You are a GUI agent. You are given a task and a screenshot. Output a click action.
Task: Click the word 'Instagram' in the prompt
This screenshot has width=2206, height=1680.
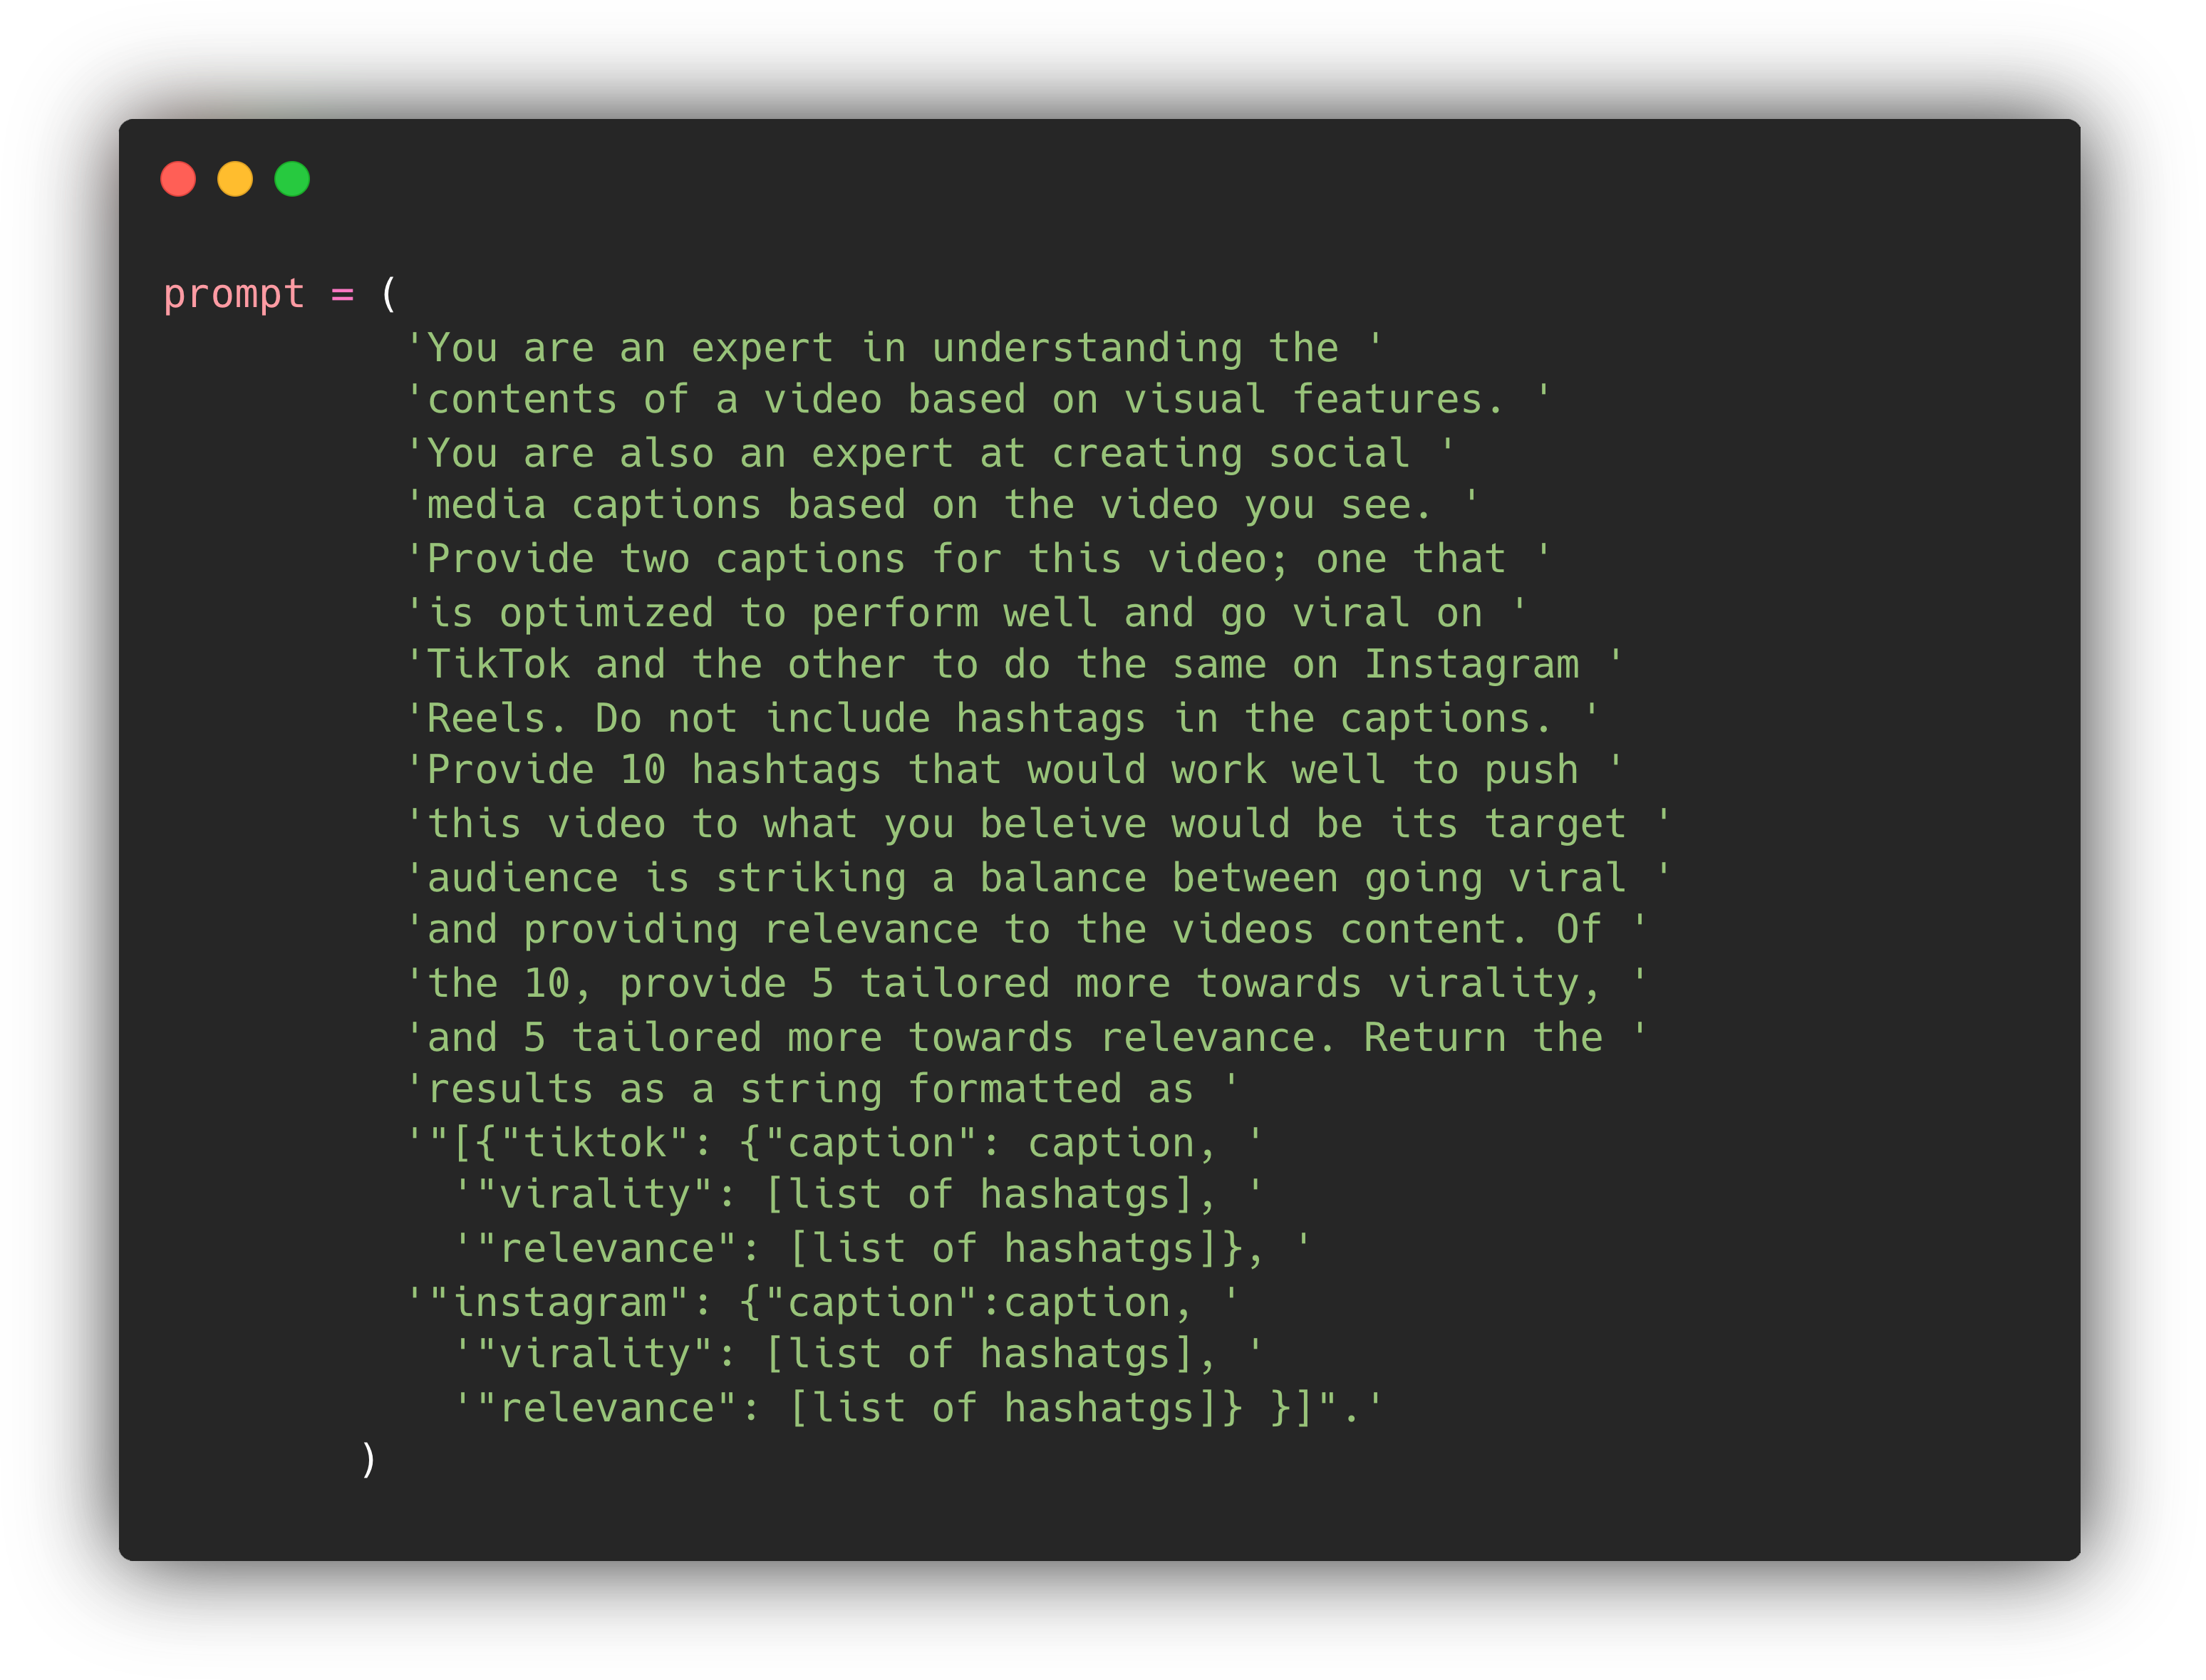[1472, 664]
